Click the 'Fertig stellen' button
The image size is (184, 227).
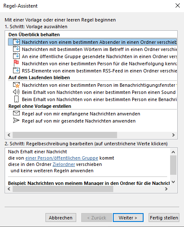[164, 218]
